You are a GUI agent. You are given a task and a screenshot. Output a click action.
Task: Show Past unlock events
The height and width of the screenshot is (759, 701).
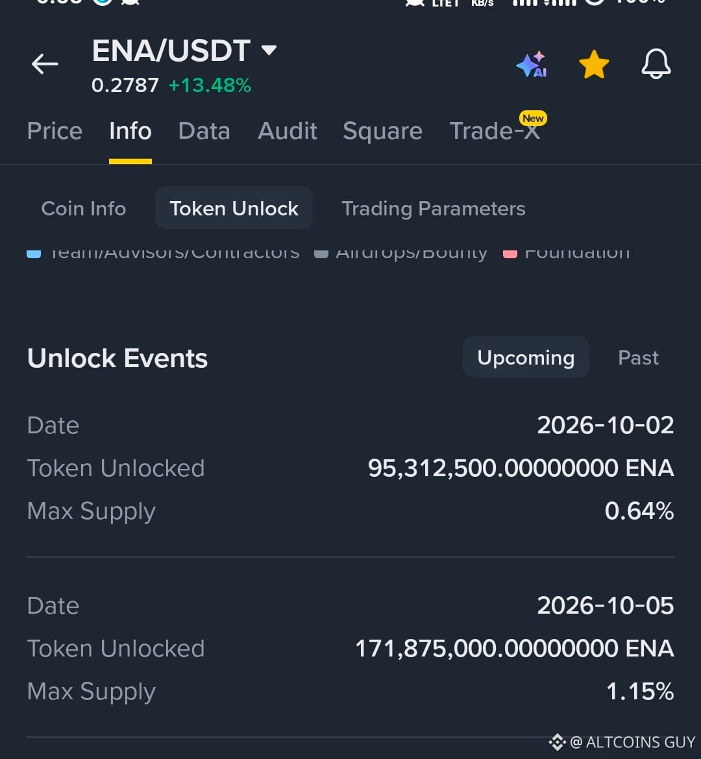(x=638, y=357)
